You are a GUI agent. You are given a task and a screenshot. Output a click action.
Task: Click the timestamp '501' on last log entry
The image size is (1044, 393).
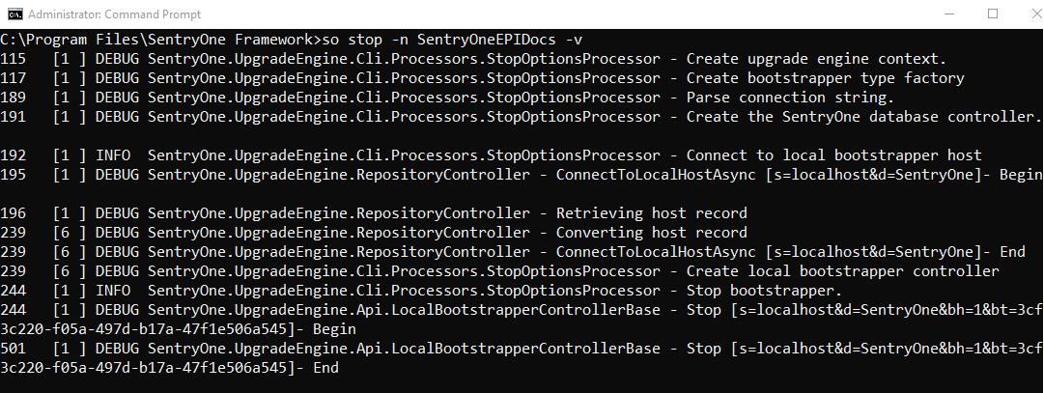[14, 349]
